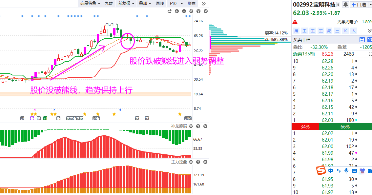Open settings gear for 主力控盘 indicator

[191, 162]
